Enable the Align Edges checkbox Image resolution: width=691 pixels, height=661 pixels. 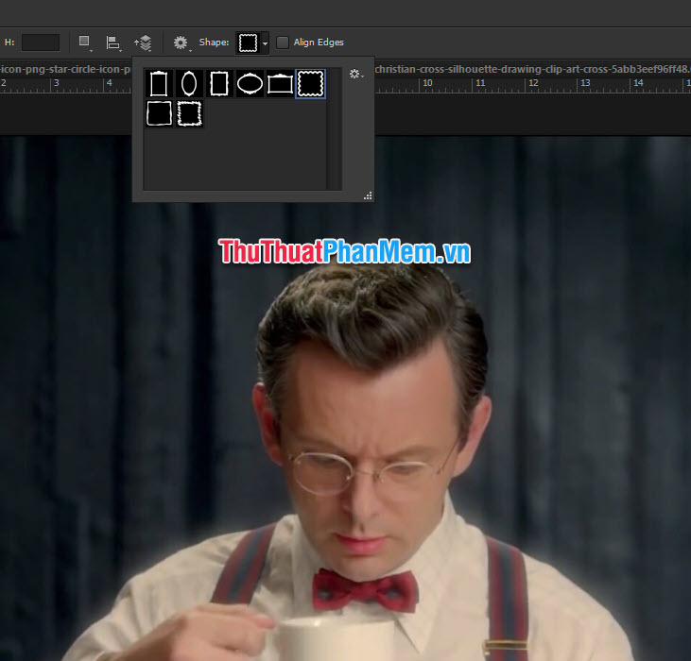tap(283, 42)
